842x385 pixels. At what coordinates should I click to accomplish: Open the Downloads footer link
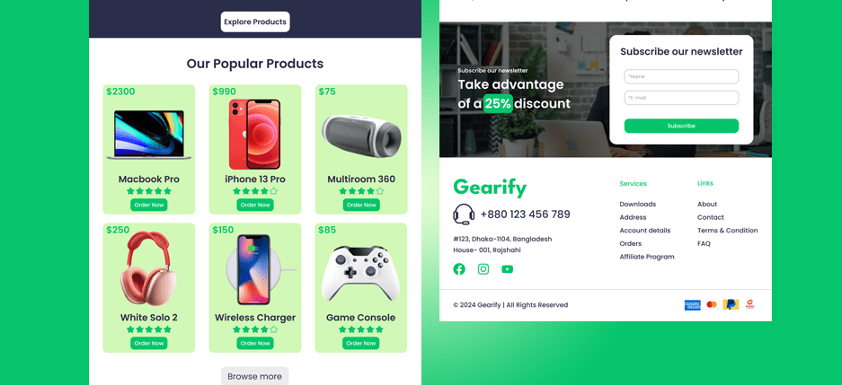pyautogui.click(x=637, y=205)
